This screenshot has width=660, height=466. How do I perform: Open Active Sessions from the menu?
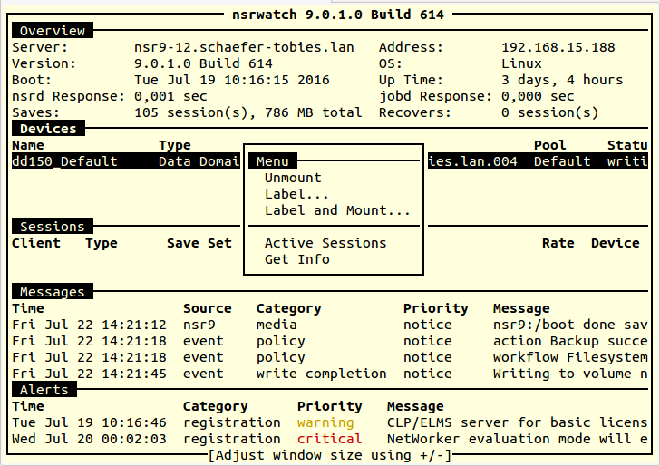pos(325,243)
